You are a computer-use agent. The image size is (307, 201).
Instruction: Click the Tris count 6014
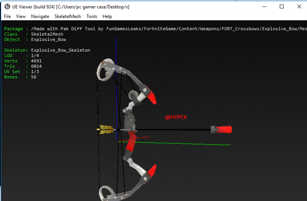tap(36, 66)
